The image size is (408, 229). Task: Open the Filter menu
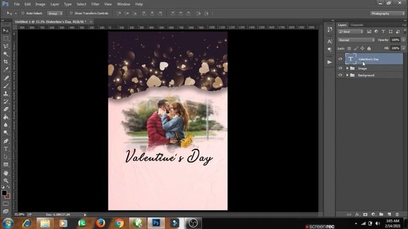(95, 4)
